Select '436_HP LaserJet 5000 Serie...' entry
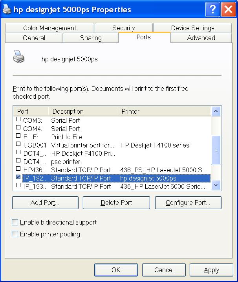 click(163, 186)
